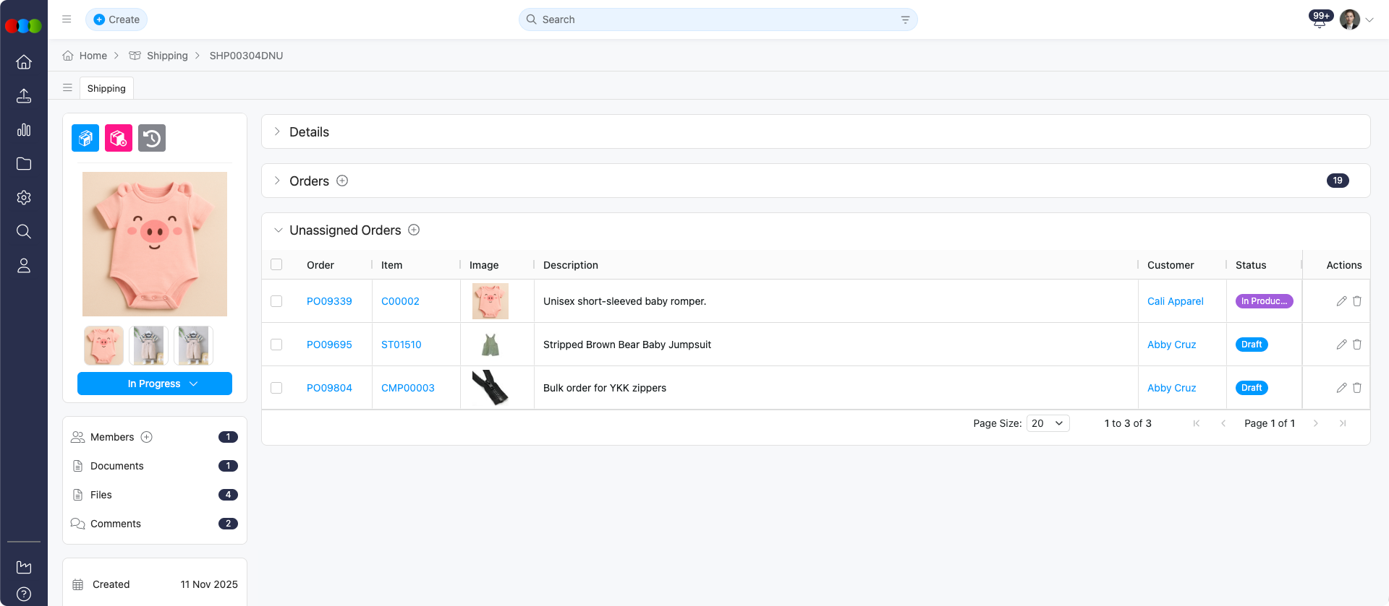Screen dimensions: 1389x606
Task: Click the pink package icon
Action: 119,138
